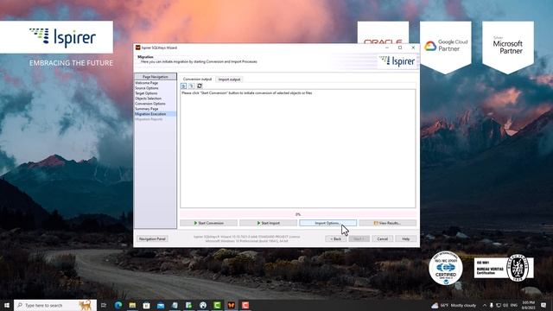Toggle the Navigation Panel button
The height and width of the screenshot is (311, 553).
click(x=152, y=238)
